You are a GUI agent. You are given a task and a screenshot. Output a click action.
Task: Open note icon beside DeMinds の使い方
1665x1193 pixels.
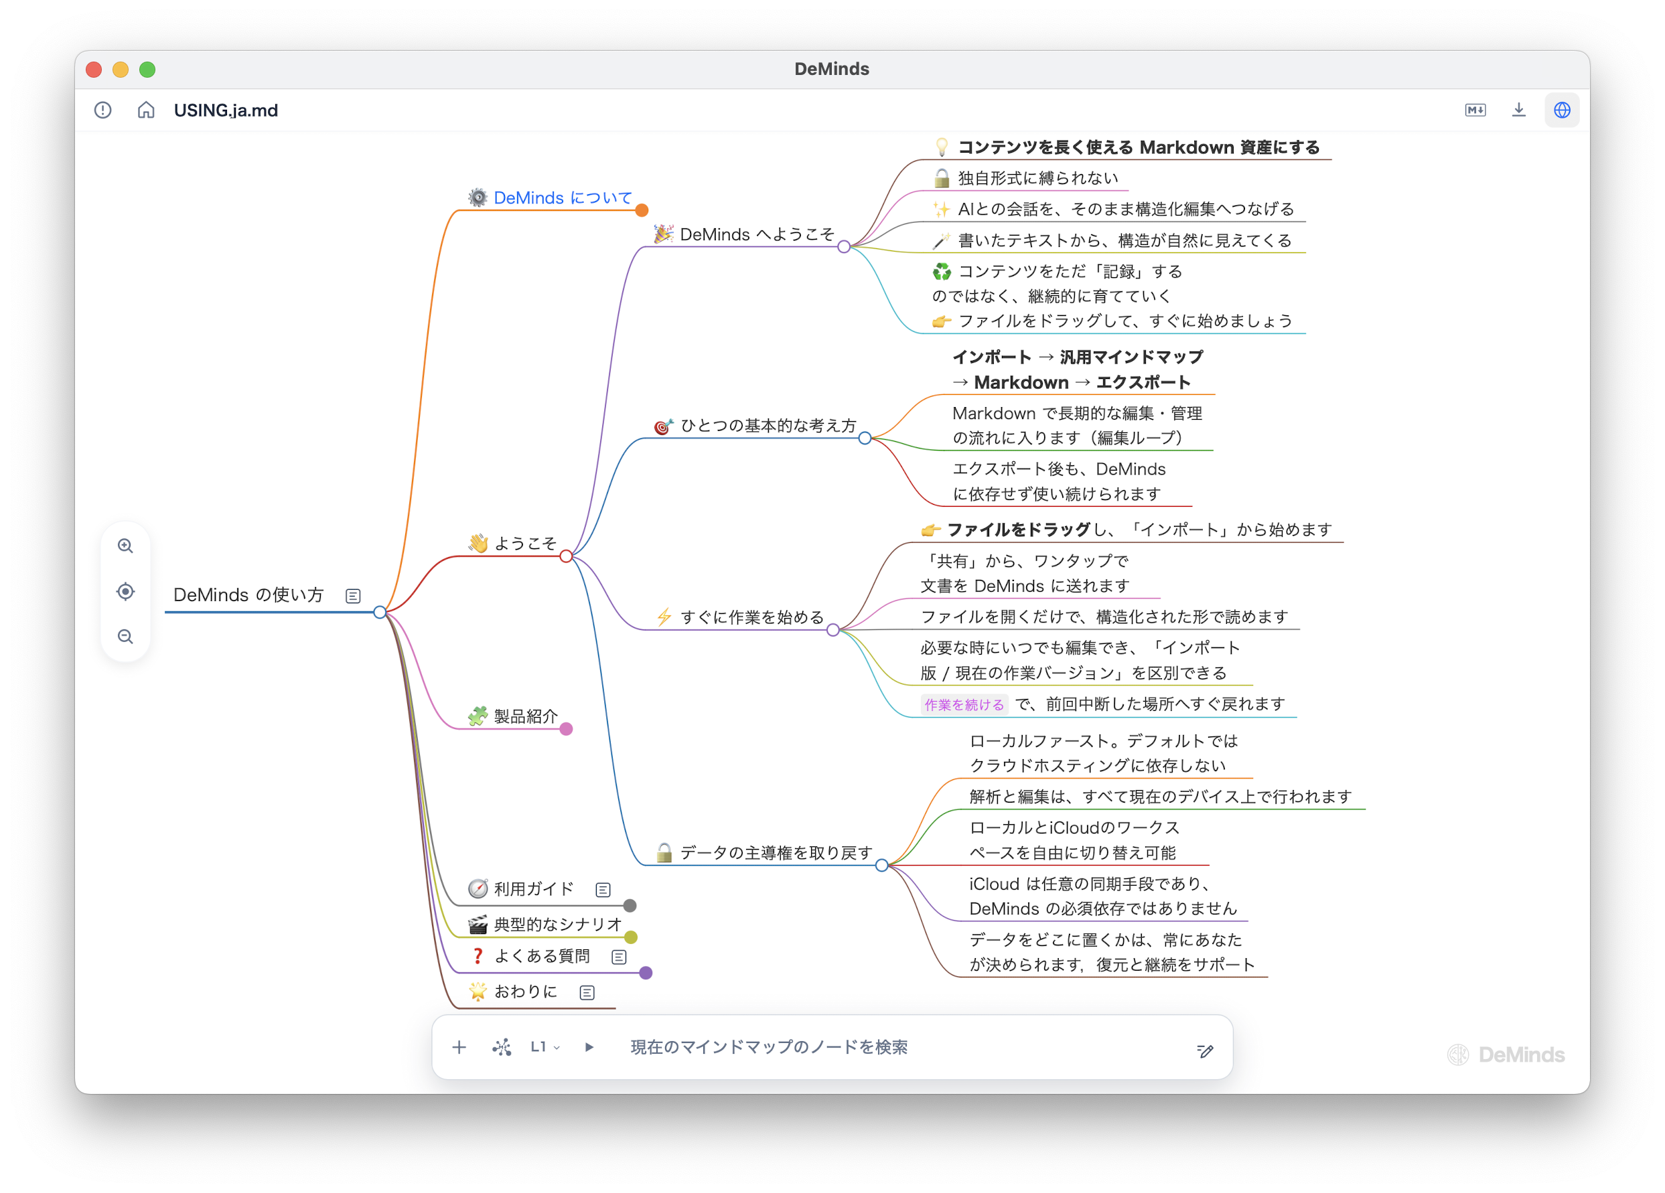point(353,596)
